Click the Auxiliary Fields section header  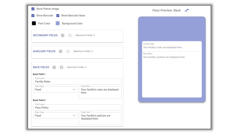point(44,51)
